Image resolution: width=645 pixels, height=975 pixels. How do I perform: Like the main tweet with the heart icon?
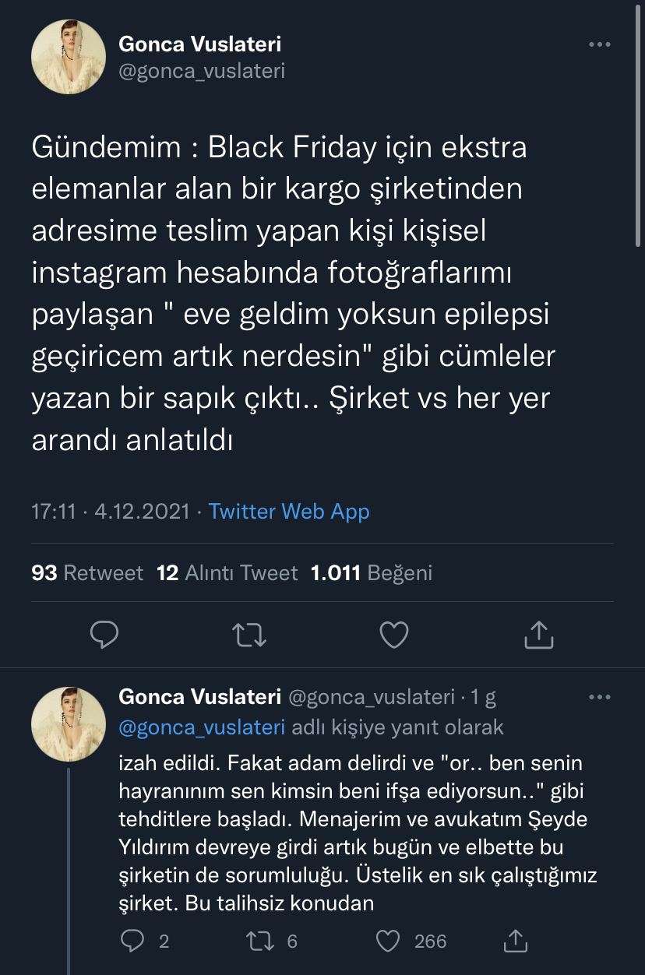click(394, 635)
